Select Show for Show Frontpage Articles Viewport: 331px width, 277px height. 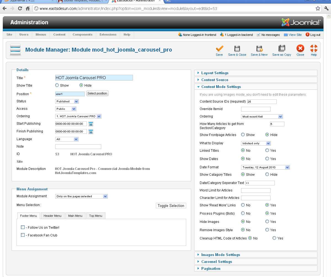point(243,135)
